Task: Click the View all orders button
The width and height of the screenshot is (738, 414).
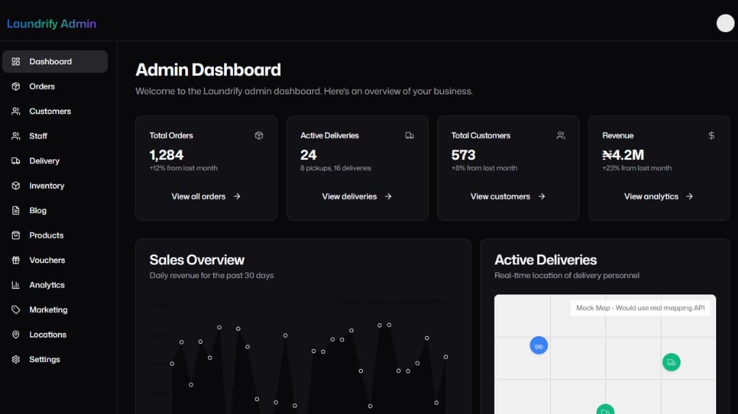Action: click(x=206, y=197)
